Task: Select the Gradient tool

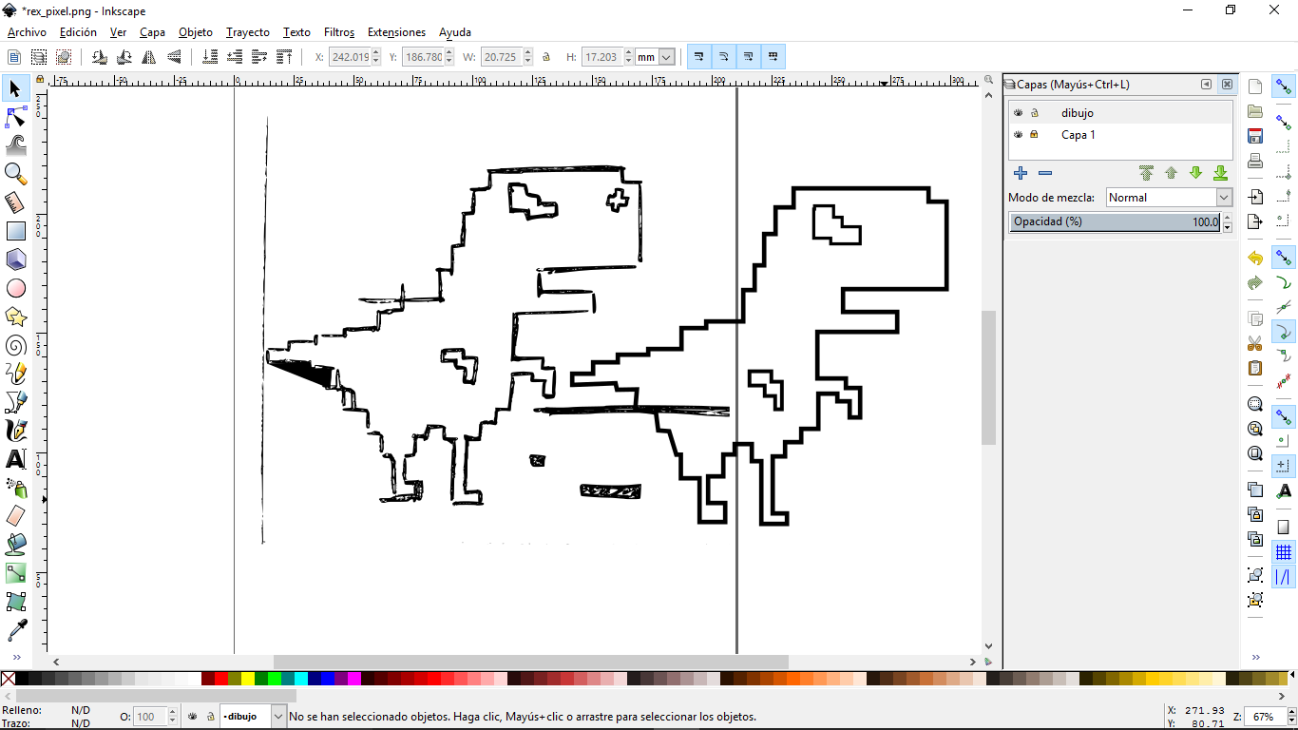Action: (16, 573)
